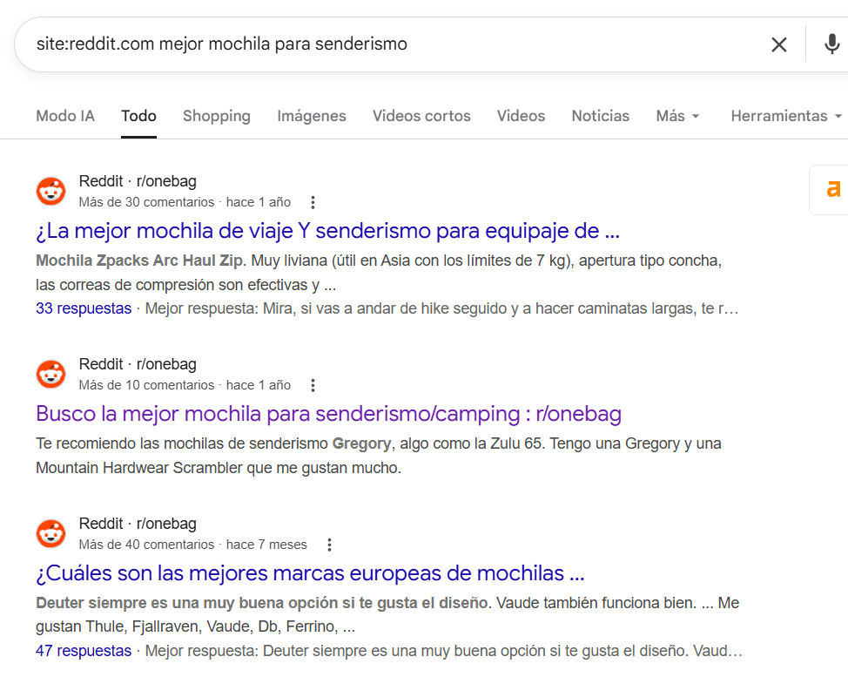Expand the Más dropdown
Viewport: 848px width, 677px height.
pos(677,116)
